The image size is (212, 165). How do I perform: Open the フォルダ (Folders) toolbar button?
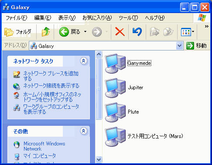click(x=18, y=32)
